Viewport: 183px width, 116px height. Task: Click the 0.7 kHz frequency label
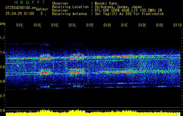2,96
